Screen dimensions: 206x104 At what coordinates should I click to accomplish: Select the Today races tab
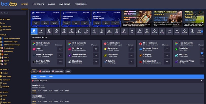(35, 77)
